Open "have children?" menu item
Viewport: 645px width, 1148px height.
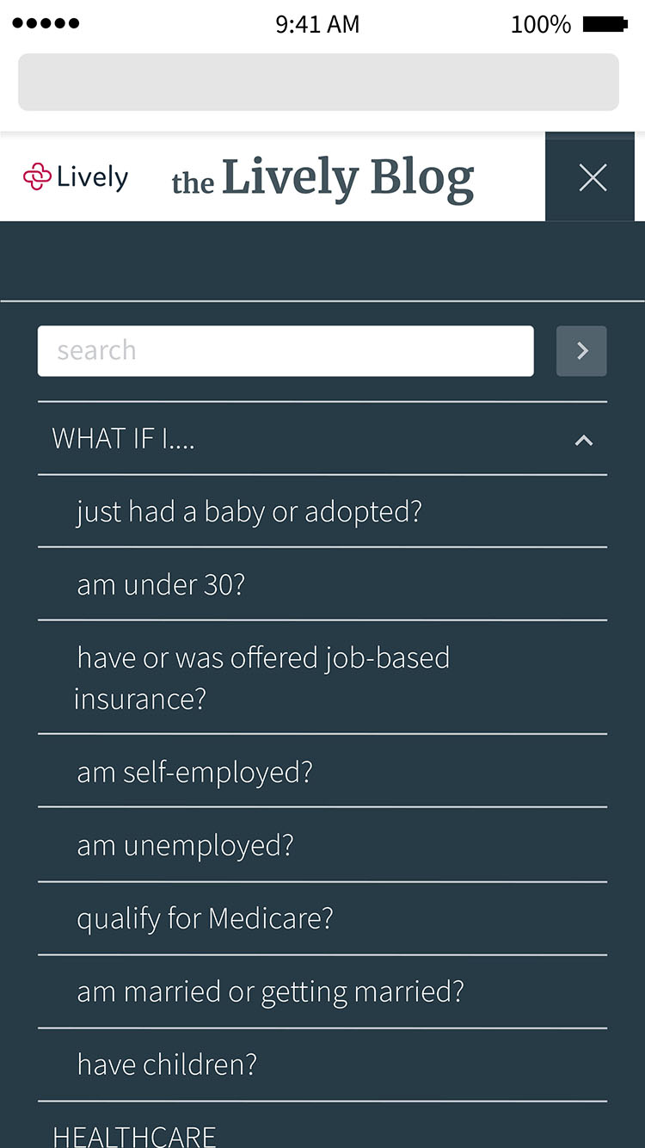[x=167, y=1065]
